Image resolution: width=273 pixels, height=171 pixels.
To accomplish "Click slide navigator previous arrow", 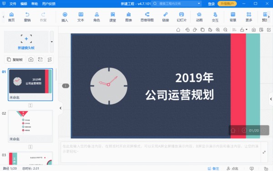I will [244, 130].
